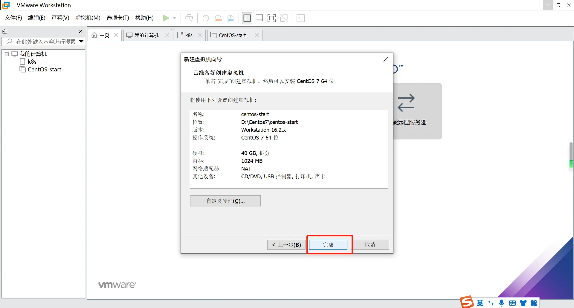The image size is (574, 308).
Task: Open the 虚拟机(M) menu
Action: click(88, 18)
